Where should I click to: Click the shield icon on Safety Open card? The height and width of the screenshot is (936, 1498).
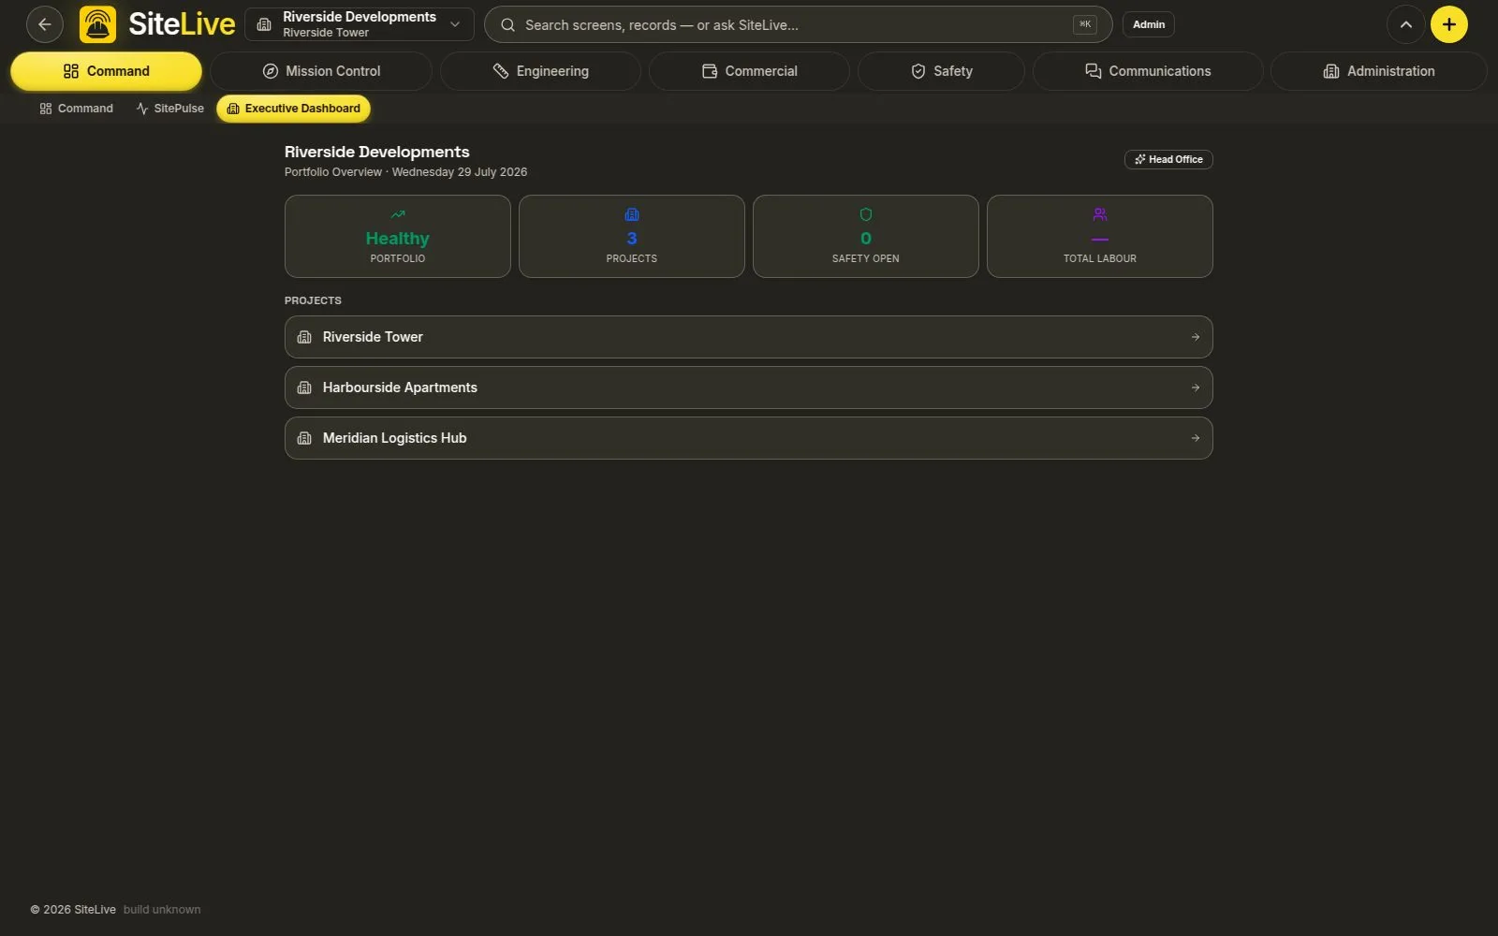(x=866, y=214)
